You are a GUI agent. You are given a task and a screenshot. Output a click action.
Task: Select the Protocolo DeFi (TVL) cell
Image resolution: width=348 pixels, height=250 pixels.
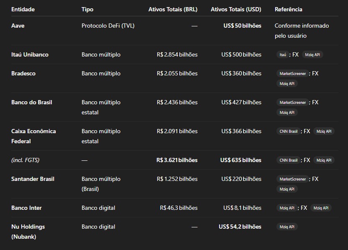click(108, 26)
